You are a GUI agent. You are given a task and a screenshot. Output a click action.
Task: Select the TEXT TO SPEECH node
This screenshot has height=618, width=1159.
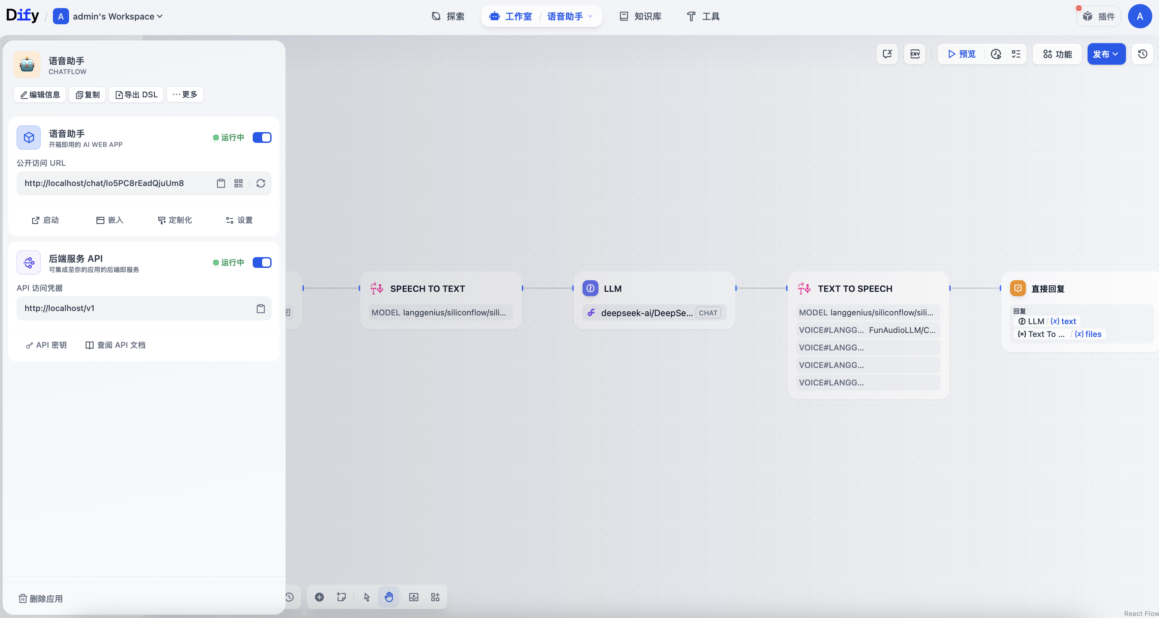point(854,288)
